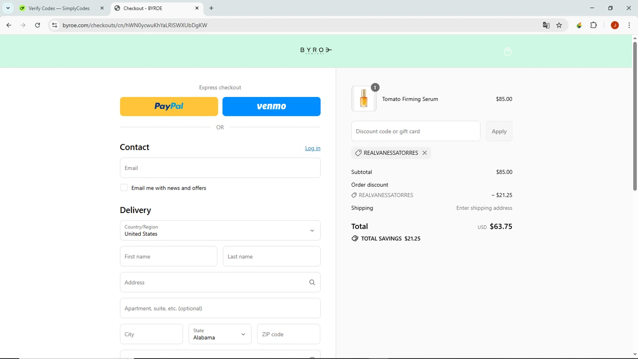Open the Chrome profile avatar
The width and height of the screenshot is (638, 359).
[x=615, y=25]
